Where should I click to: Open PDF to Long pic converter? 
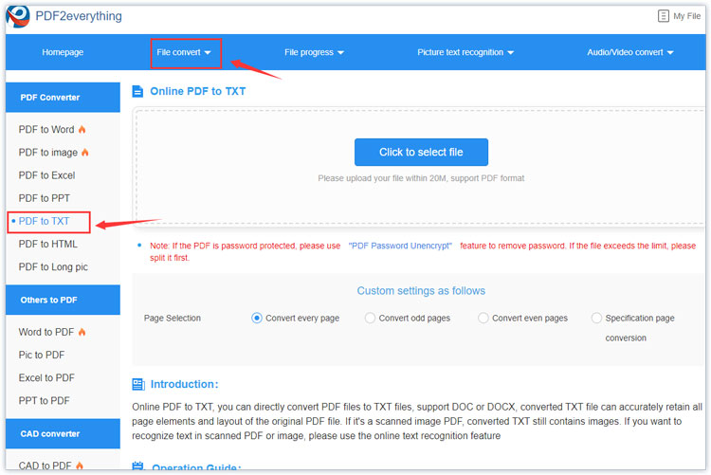[x=53, y=267]
